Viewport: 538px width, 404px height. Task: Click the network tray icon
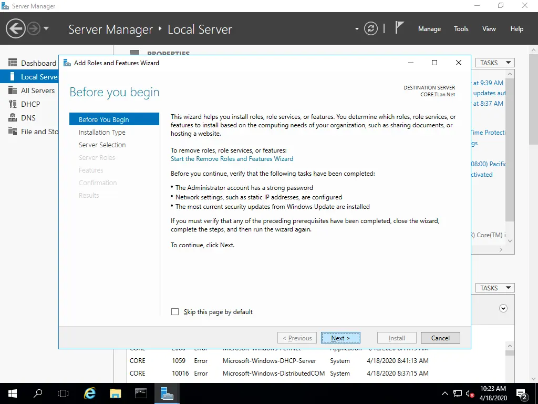[x=458, y=393]
